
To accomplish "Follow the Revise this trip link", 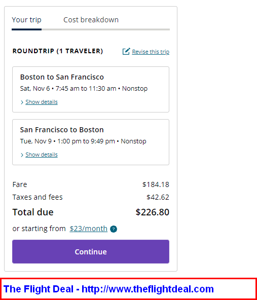I will 151,52.
